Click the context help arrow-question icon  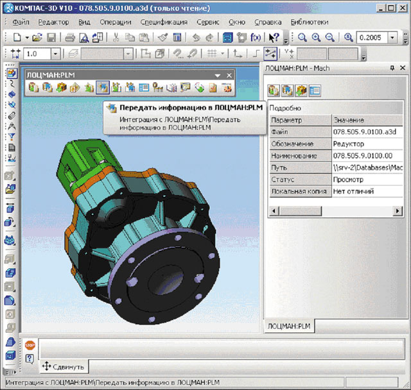(x=274, y=37)
